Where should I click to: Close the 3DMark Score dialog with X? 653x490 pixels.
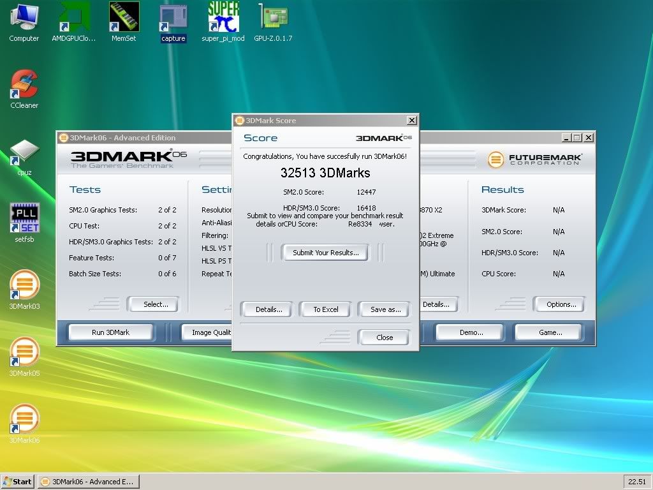[x=411, y=121]
